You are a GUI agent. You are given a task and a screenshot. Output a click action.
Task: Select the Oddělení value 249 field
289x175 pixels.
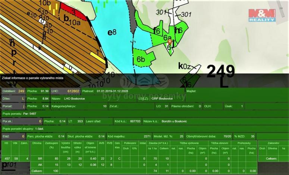(x=21, y=91)
